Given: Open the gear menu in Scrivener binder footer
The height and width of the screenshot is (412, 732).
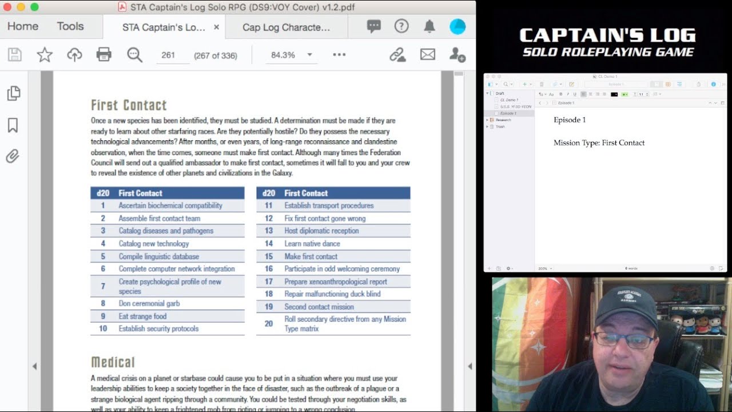Looking at the screenshot, I should click(510, 268).
